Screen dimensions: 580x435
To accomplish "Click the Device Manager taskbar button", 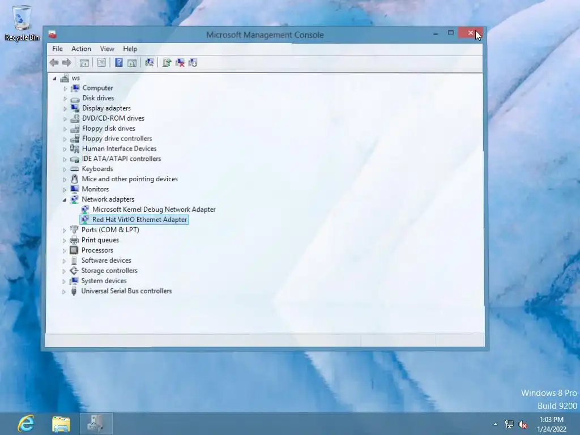I will pyautogui.click(x=96, y=424).
